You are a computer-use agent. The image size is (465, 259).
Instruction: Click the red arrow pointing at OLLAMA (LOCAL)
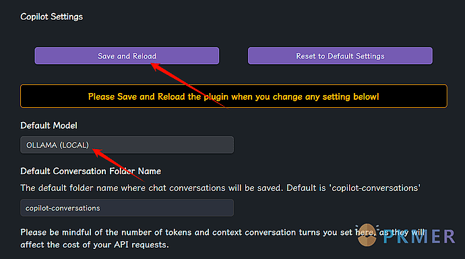click(119, 165)
